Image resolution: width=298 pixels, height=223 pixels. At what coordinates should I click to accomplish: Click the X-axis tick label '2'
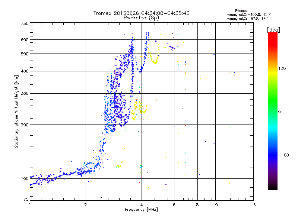[86, 205]
